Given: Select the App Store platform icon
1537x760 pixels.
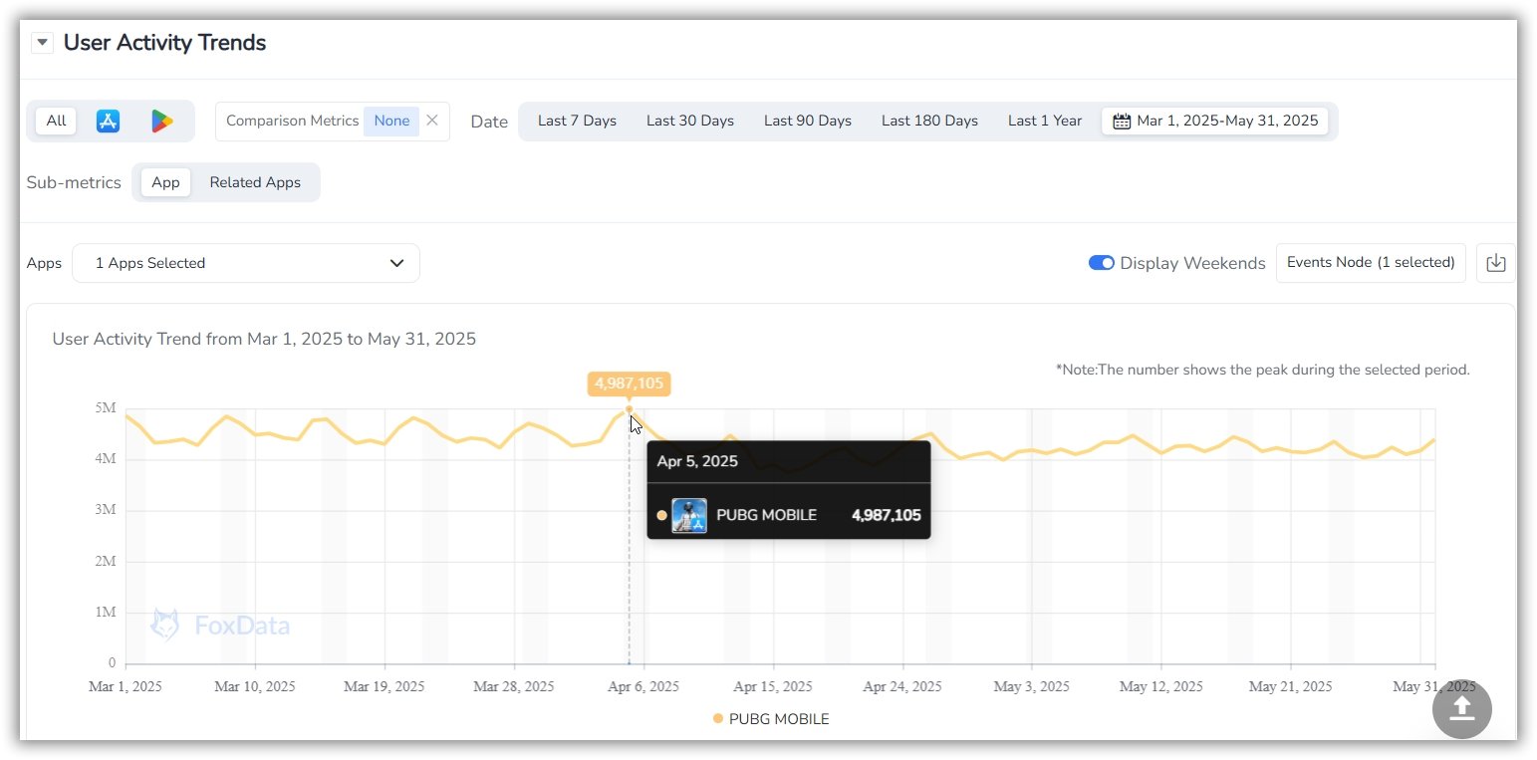Looking at the screenshot, I should pyautogui.click(x=109, y=121).
